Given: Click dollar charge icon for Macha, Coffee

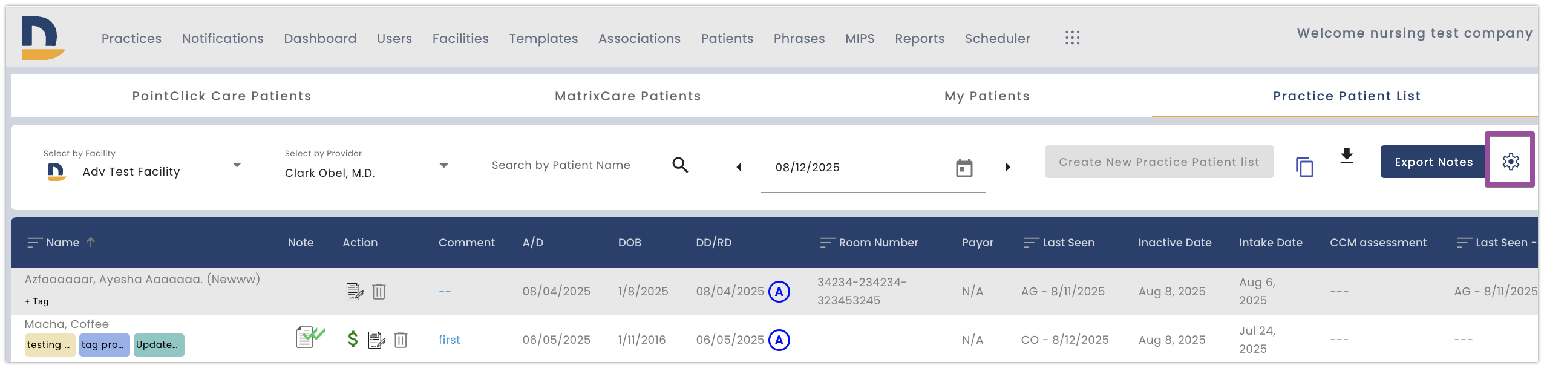Looking at the screenshot, I should click(x=353, y=339).
